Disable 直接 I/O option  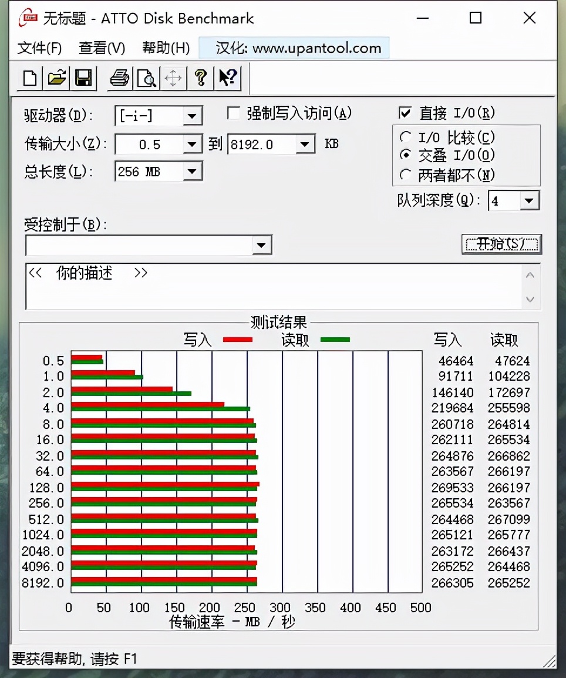point(404,113)
